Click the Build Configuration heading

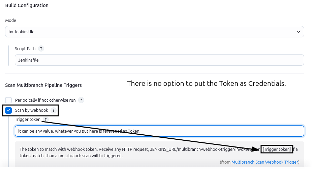(x=27, y=5)
